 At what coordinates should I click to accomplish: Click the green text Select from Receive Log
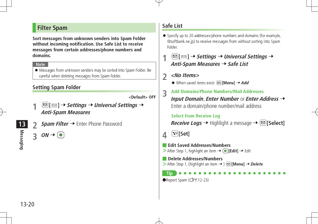pos(196,116)
